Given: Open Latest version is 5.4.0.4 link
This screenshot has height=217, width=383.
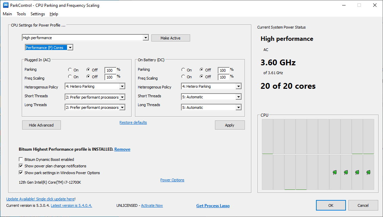Looking at the screenshot, I should pyautogui.click(x=71, y=205).
